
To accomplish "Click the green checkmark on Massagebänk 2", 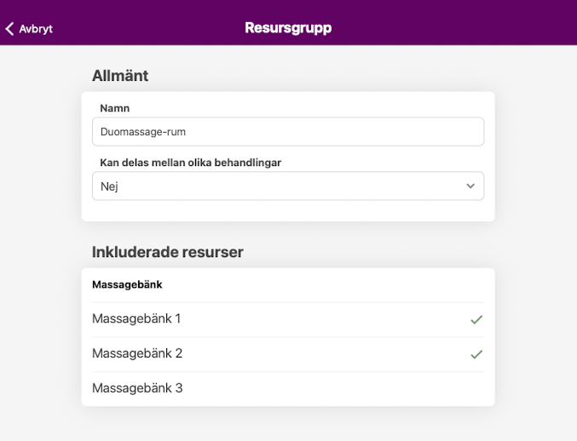I will pos(476,354).
